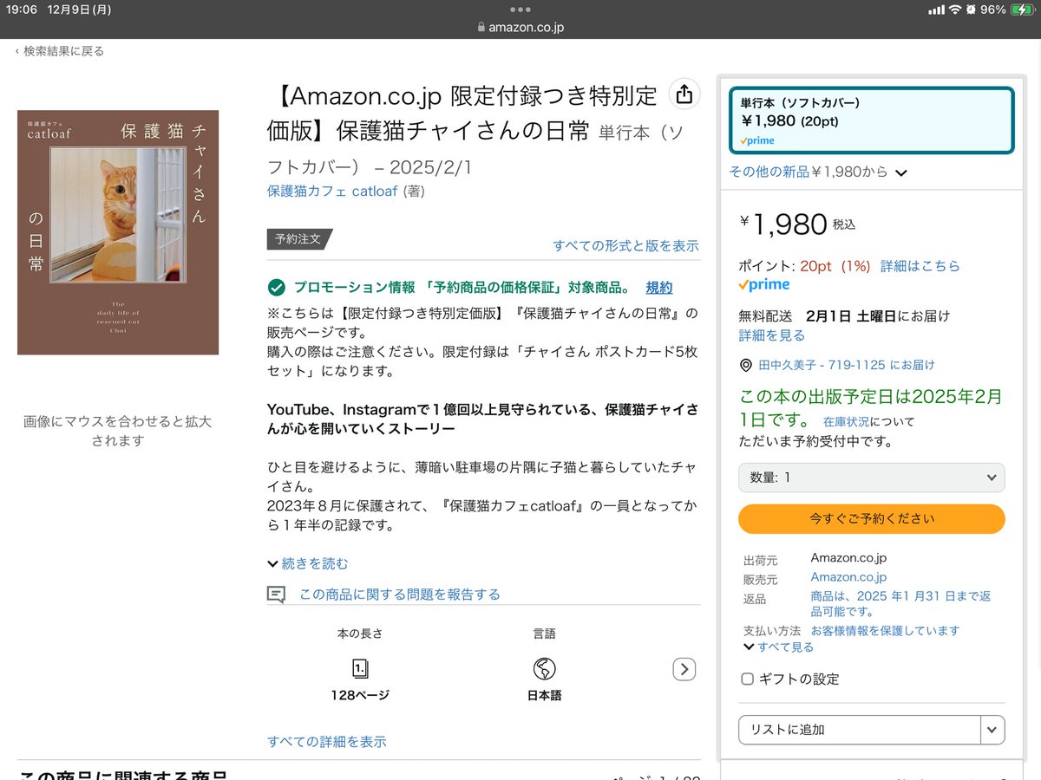
Task: Open return policy link 2025年1月31日まで返品可能
Action: point(900,604)
